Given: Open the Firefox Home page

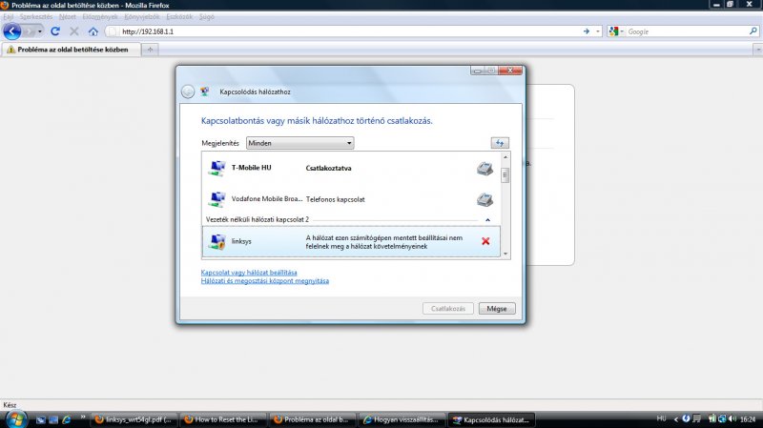Looking at the screenshot, I should (93, 31).
